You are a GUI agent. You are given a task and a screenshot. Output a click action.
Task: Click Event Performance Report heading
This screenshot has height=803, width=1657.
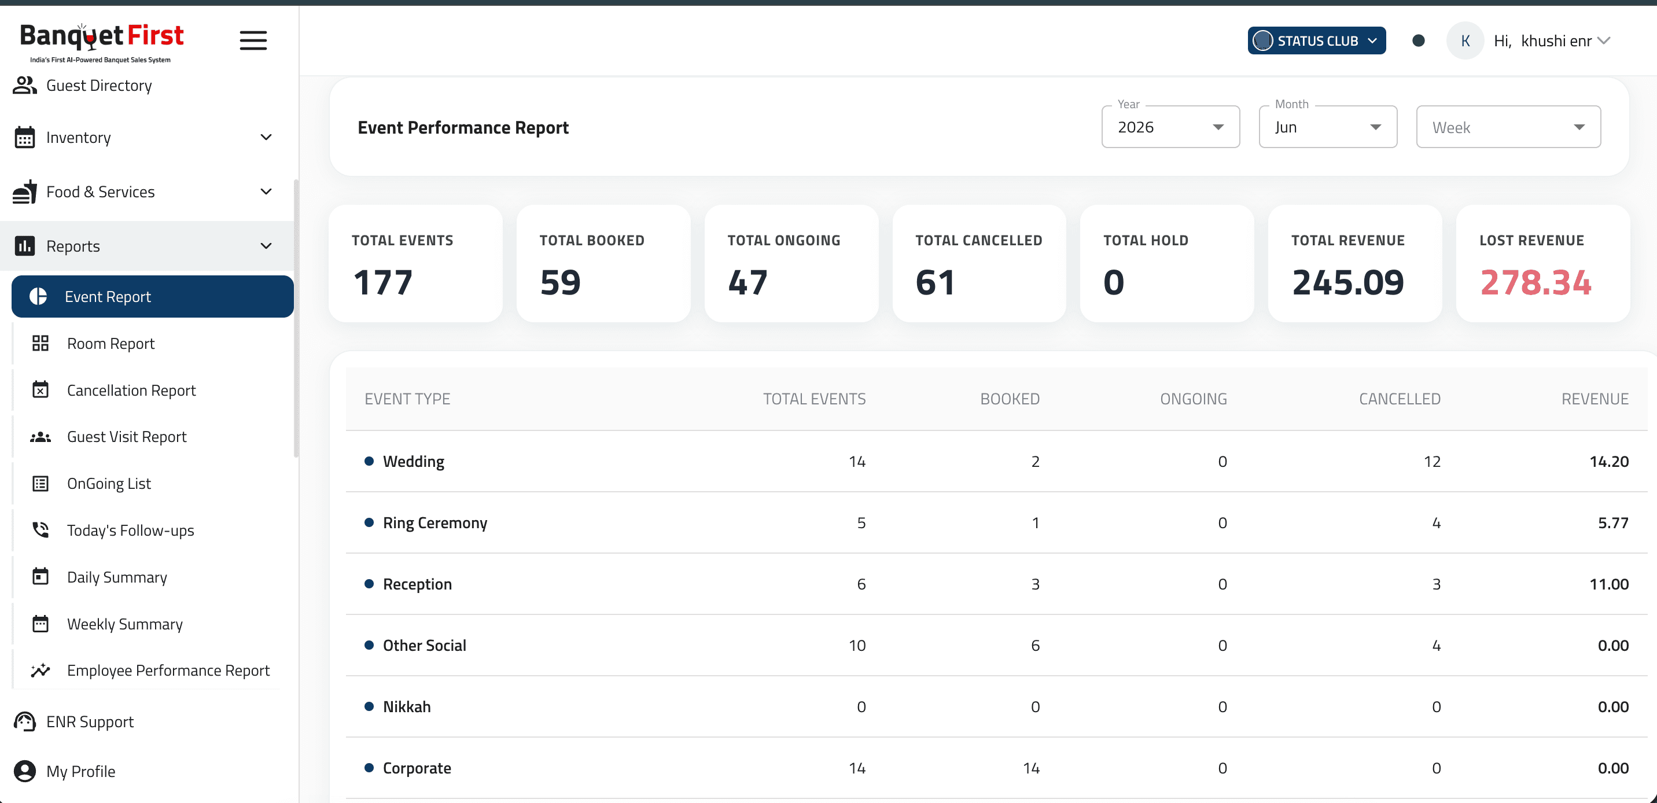(463, 127)
